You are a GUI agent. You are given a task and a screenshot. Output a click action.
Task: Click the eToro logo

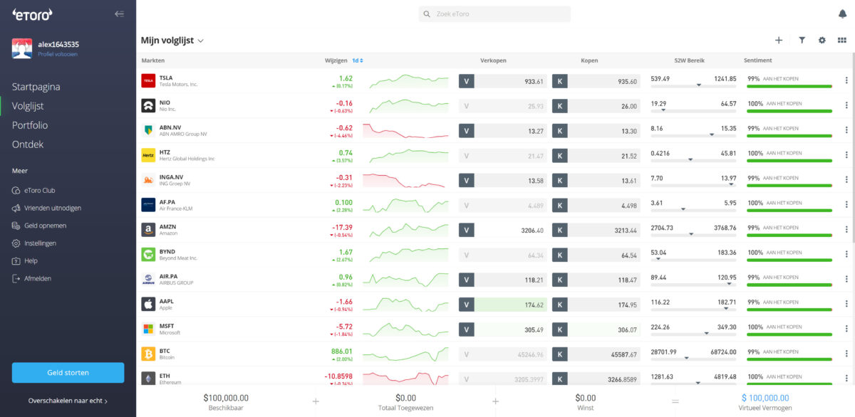(x=32, y=14)
